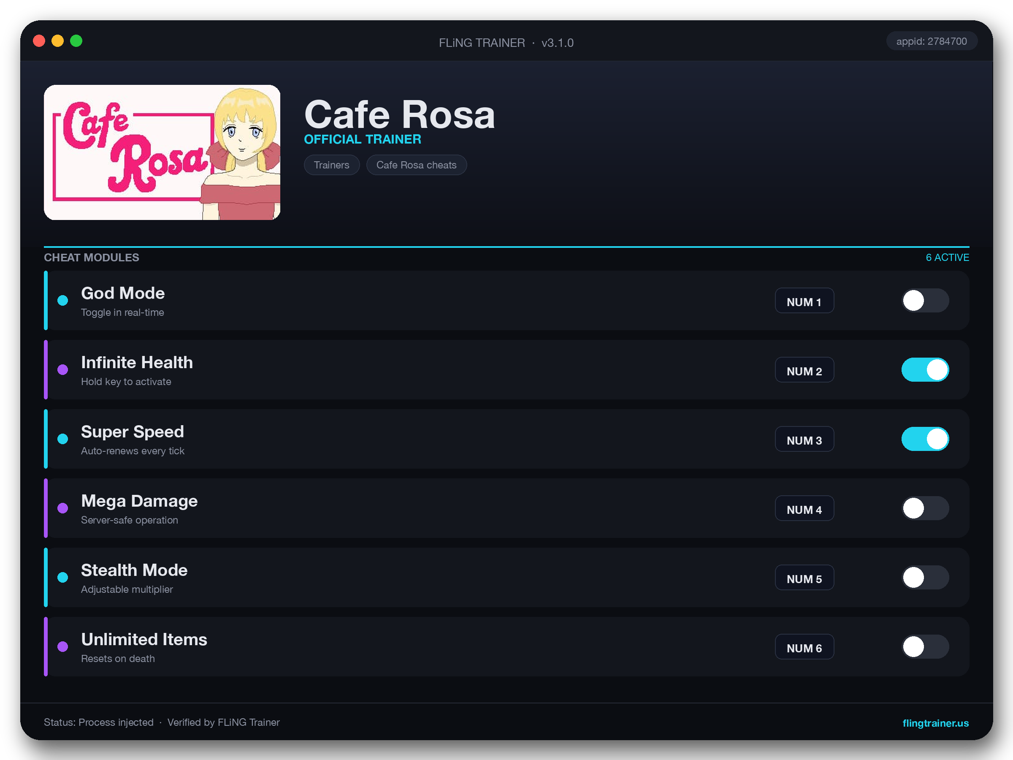Enable the God Mode toggle
Viewport: 1013px width, 760px height.
(925, 301)
